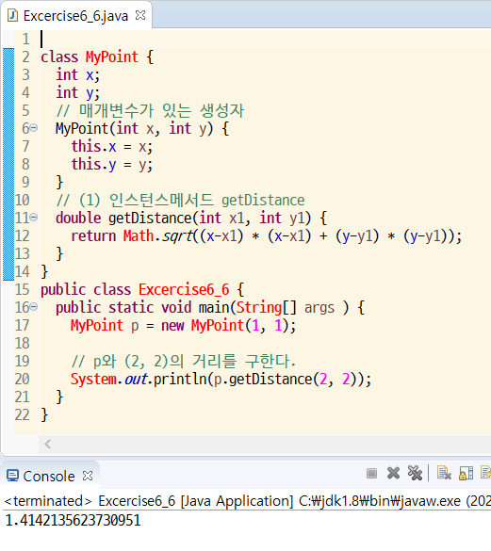Click line number 22 at the final brace
The height and width of the screenshot is (551, 491).
(23, 415)
